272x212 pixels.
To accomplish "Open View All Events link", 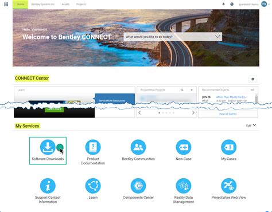I will (x=228, y=114).
